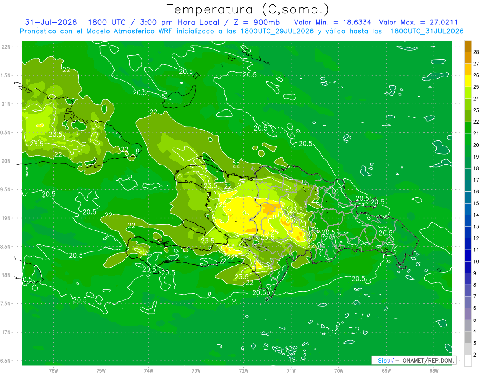Click legend value "24"
Viewport: 487px width, 376px height.
(476, 99)
